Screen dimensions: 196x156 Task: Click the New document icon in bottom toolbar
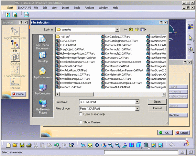[8, 145]
